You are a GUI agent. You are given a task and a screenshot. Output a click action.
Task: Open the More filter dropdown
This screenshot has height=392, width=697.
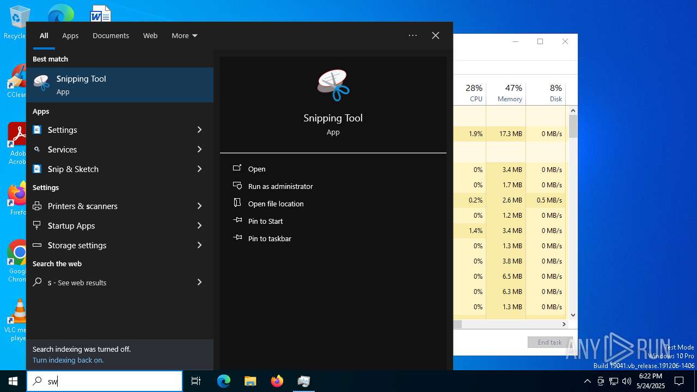(185, 35)
